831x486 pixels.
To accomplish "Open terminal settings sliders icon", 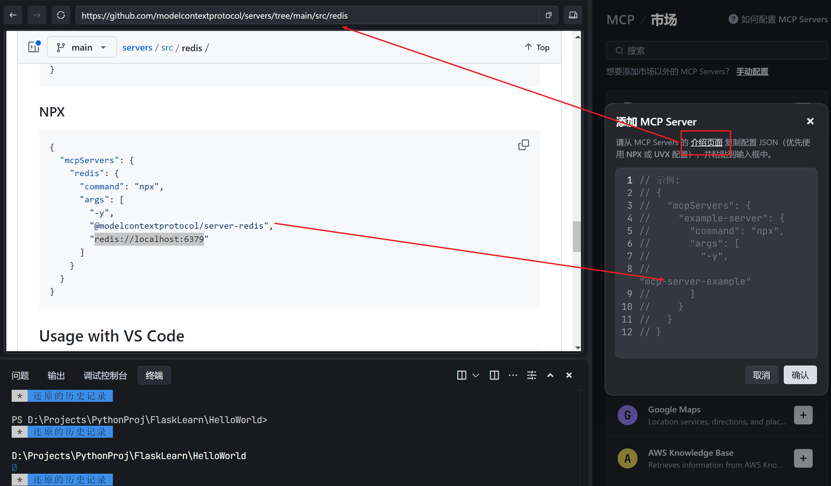I will 532,375.
